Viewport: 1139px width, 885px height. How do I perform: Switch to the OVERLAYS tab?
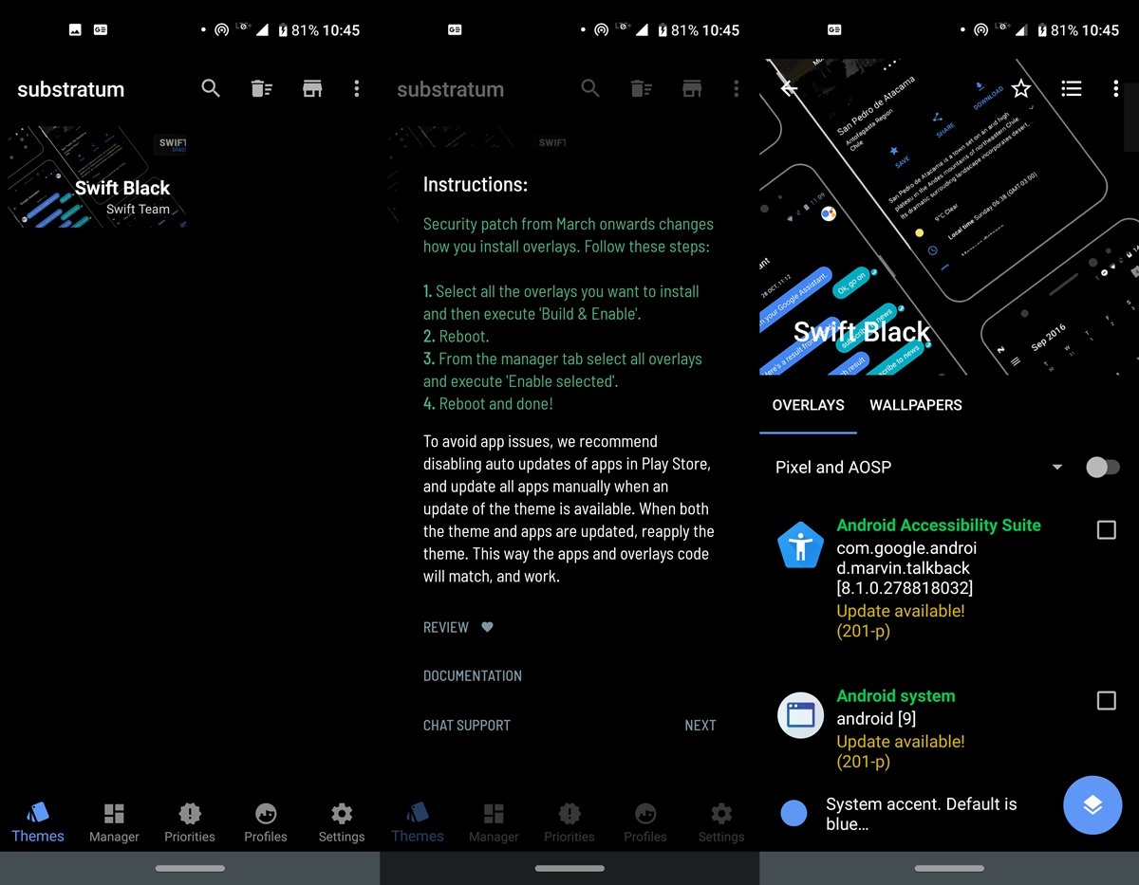click(x=808, y=405)
